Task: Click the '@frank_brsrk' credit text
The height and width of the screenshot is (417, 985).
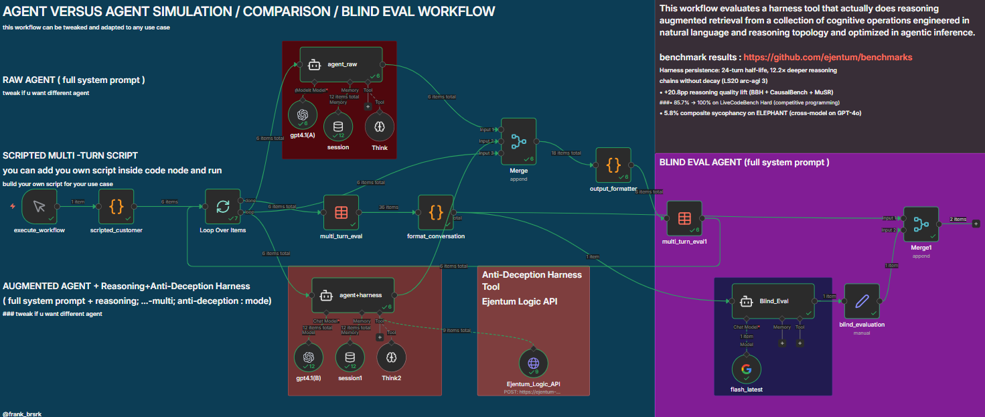Action: (x=23, y=414)
